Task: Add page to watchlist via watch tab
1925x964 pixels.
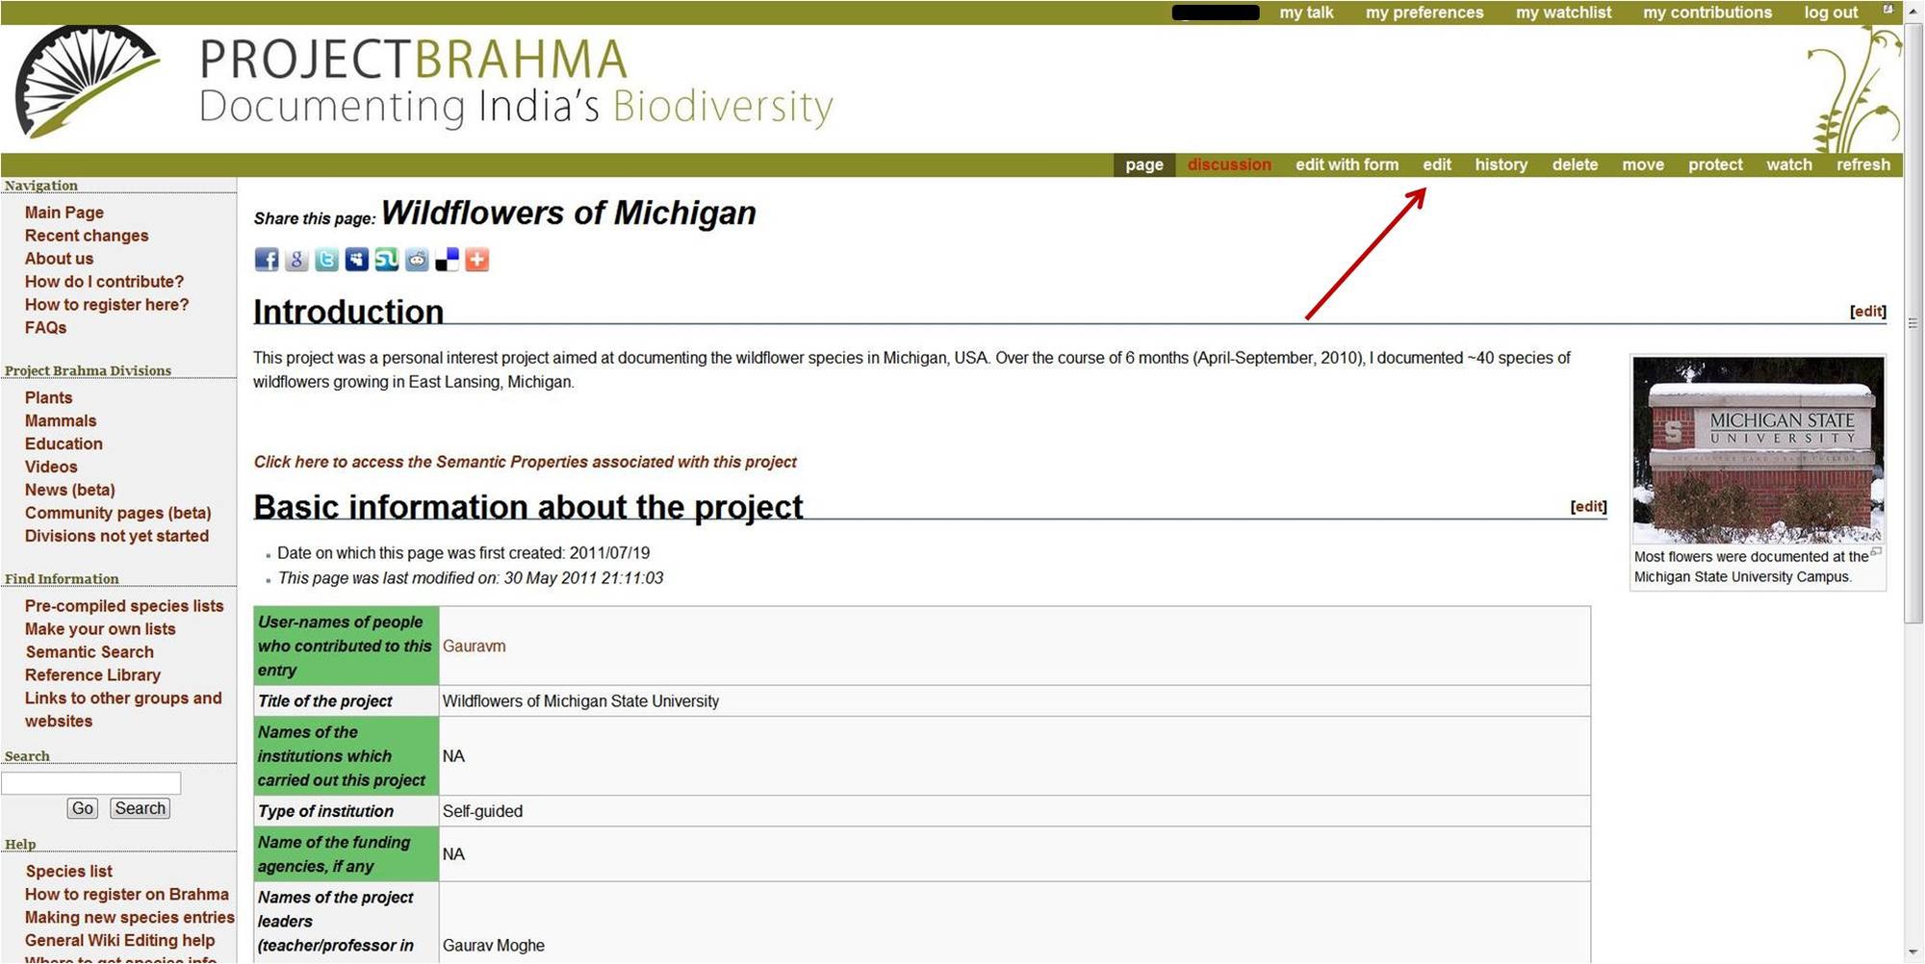Action: coord(1789,165)
